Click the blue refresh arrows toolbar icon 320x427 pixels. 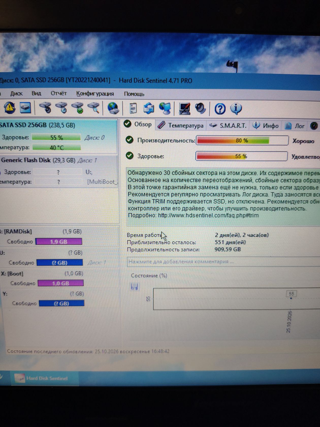[x=149, y=109]
